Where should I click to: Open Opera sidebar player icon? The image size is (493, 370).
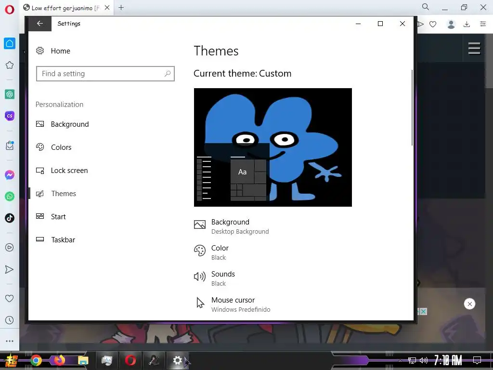coord(10,248)
